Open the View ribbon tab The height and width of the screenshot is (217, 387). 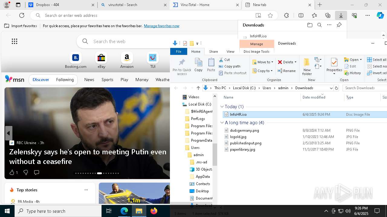click(x=230, y=52)
